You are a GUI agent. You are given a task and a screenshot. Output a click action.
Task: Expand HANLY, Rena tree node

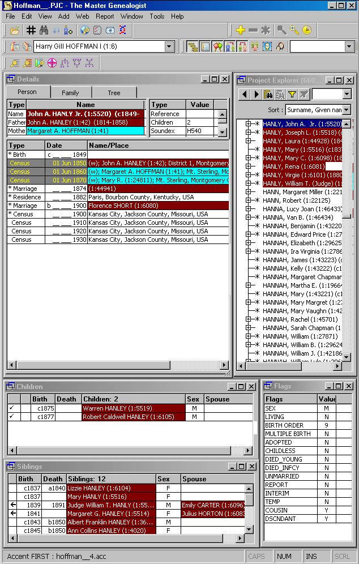tap(248, 166)
